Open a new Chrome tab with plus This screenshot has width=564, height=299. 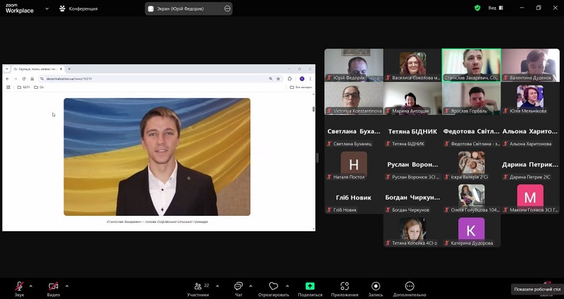coord(69,68)
